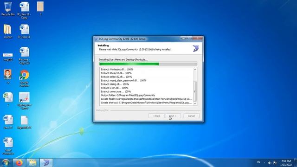
Task: Select the 'Output folder' log line
Action: 128,95
